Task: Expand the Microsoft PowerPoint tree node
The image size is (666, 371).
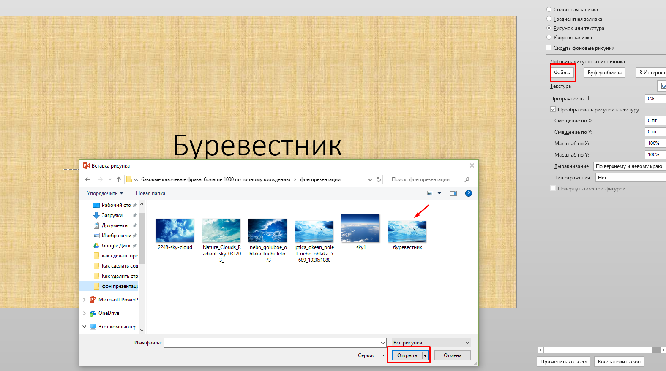Action: click(85, 300)
